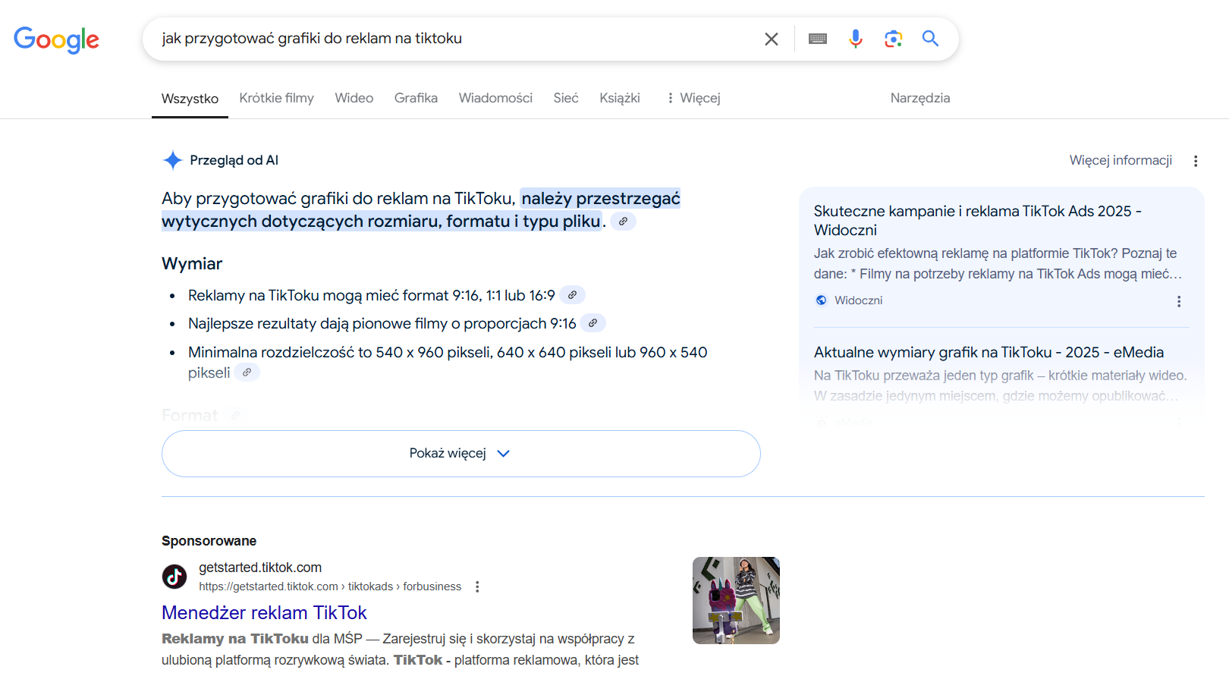Open the on-screen keyboard icon
This screenshot has height=673, width=1229.
[x=818, y=39]
